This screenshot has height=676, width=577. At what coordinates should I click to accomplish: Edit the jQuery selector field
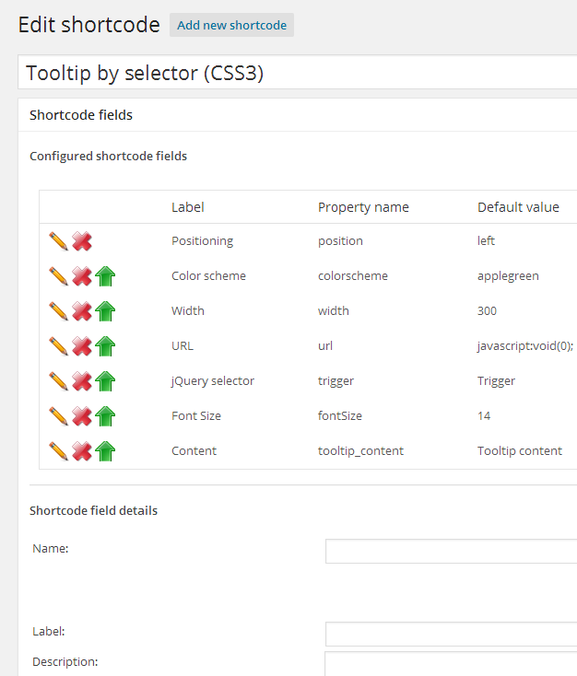(59, 381)
